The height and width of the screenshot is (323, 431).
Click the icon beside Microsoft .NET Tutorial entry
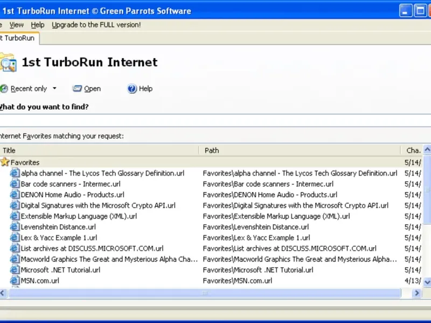coord(15,270)
